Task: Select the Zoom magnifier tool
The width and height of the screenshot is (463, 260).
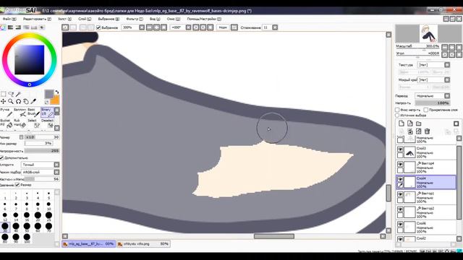Action: point(11,101)
